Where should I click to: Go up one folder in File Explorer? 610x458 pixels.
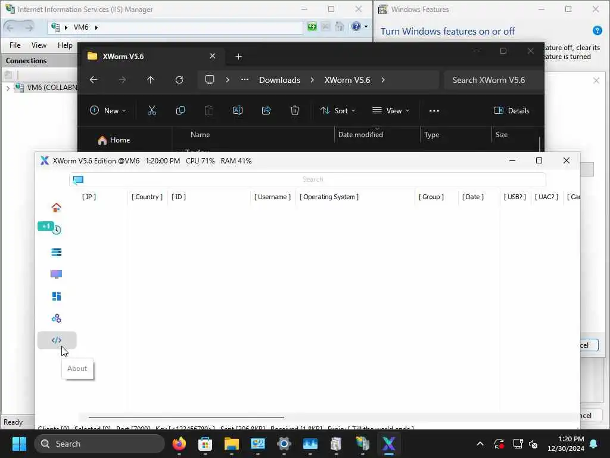(151, 80)
